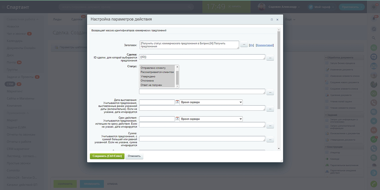Expand the Еще menu in CRM tabs

coord(290,20)
